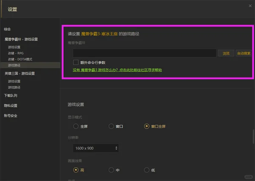Click the 魔兽争霸3-寒冰王座 highlighted game name
Image resolution: width=255 pixels, height=181 pixels.
(x=99, y=34)
